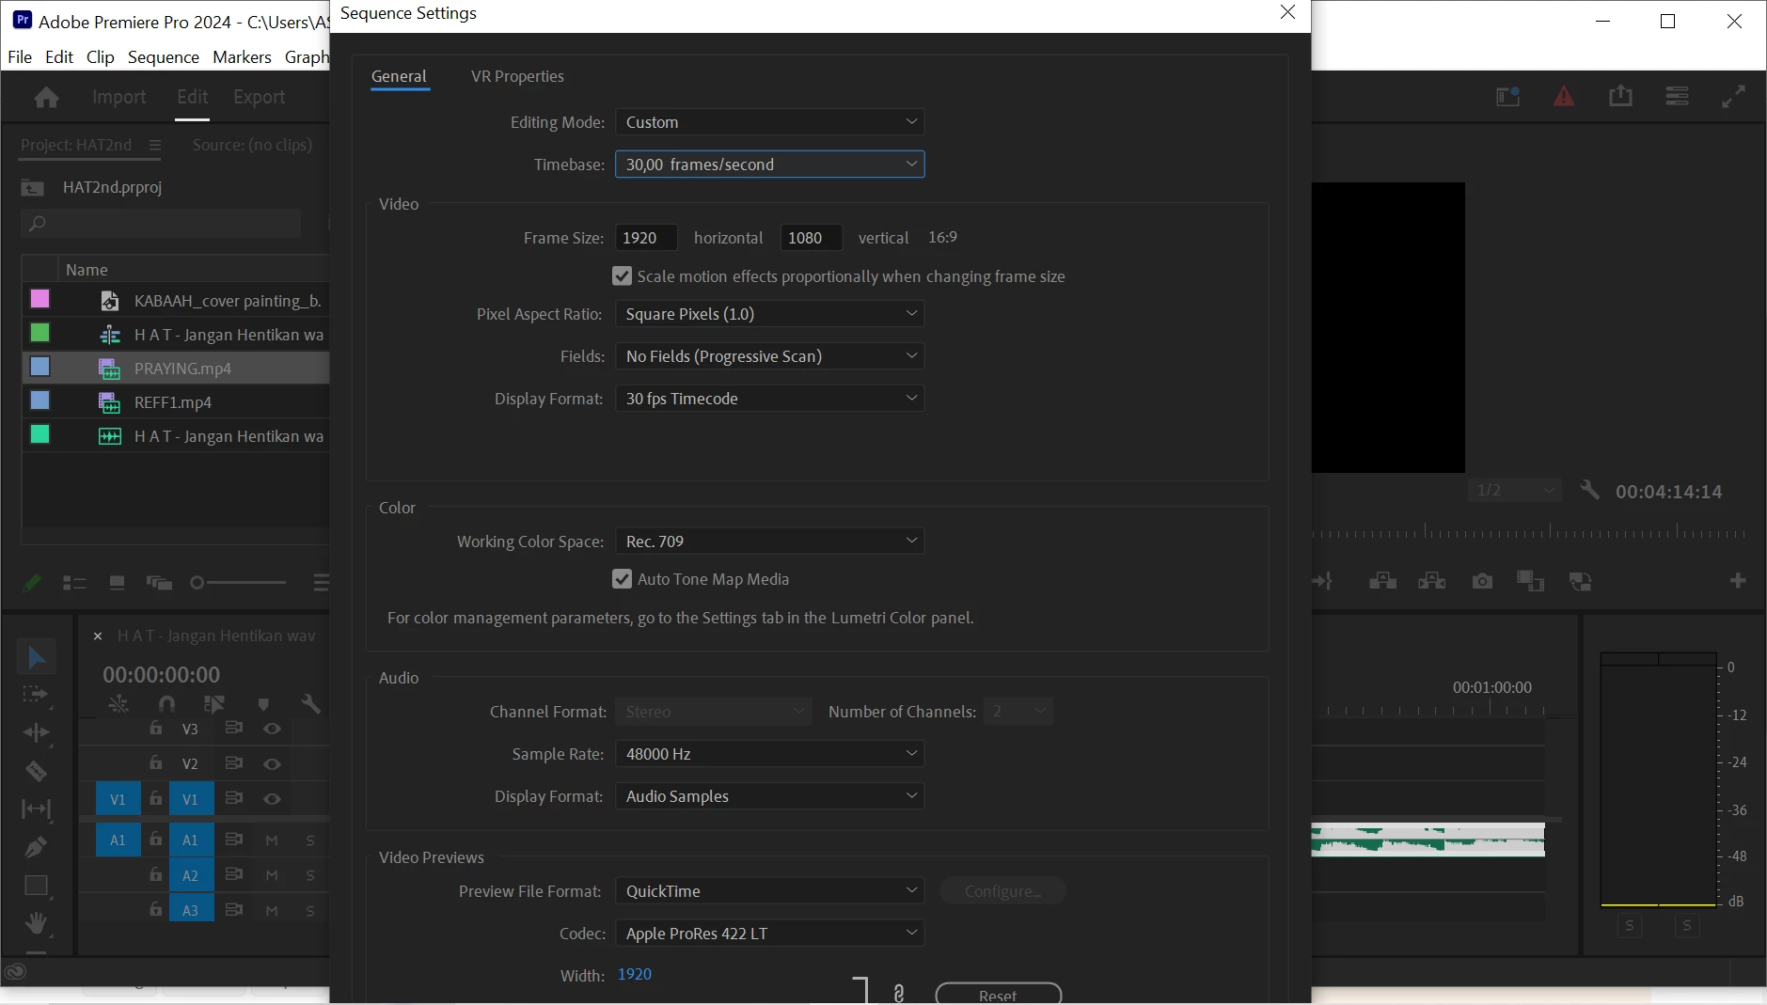
Task: Switch to the Export workspace tab
Action: (259, 97)
